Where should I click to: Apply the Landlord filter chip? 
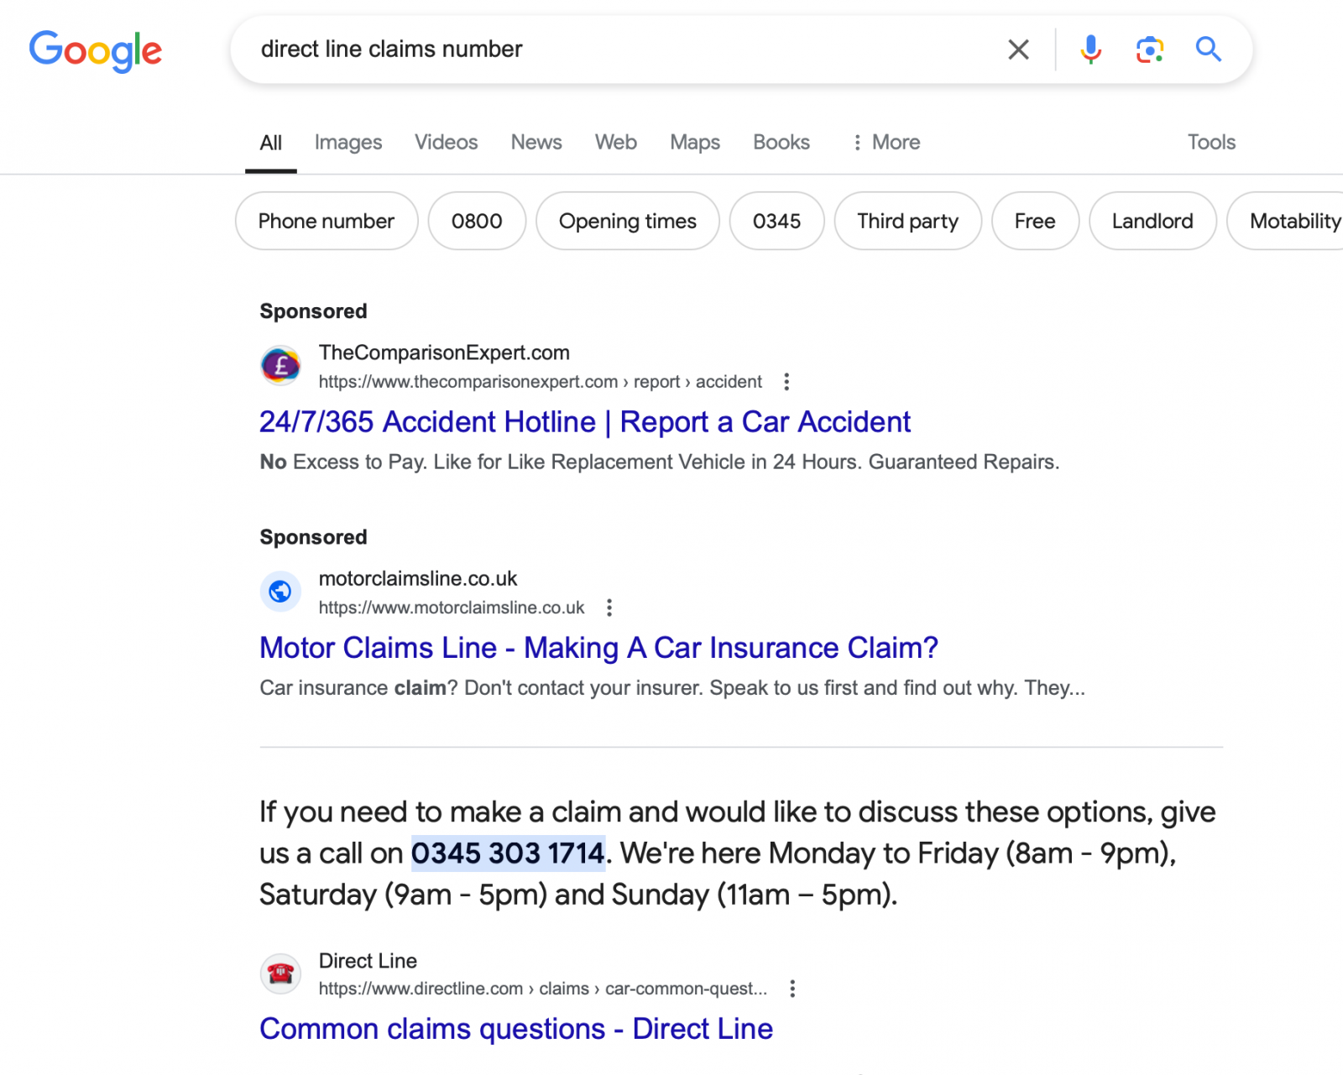point(1152,221)
